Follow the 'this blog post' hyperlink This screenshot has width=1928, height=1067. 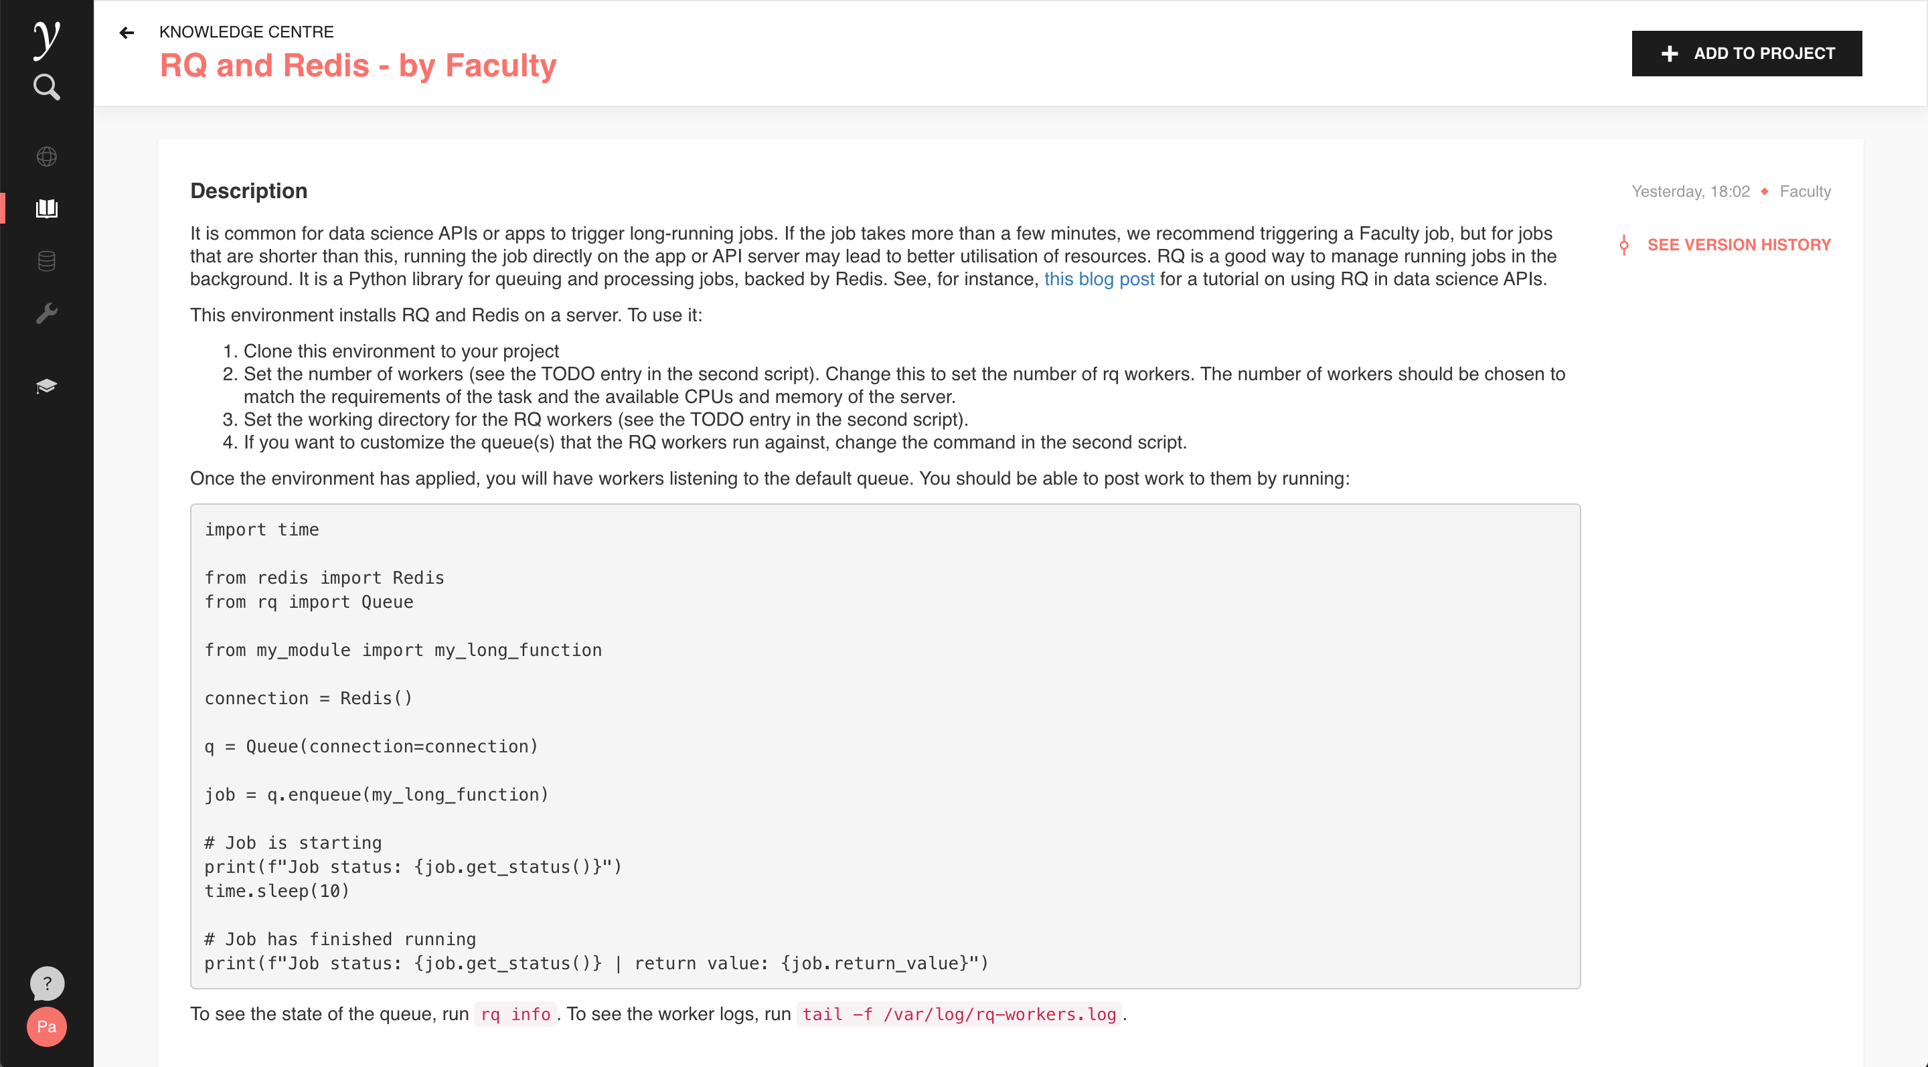tap(1098, 279)
